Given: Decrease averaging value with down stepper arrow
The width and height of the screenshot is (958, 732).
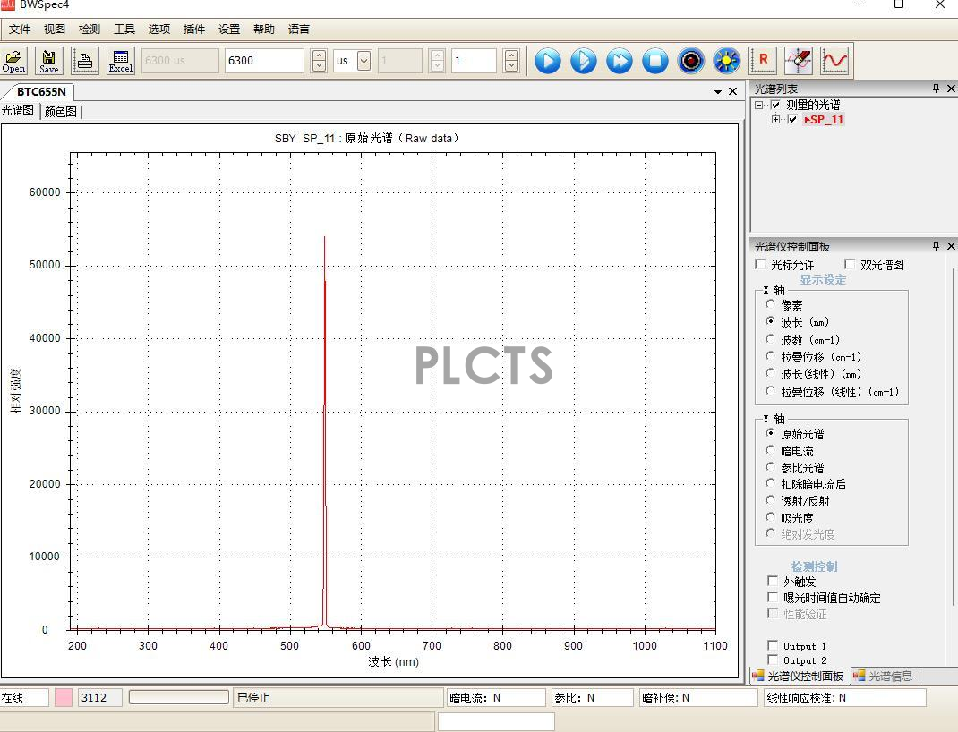Looking at the screenshot, I should tap(512, 66).
